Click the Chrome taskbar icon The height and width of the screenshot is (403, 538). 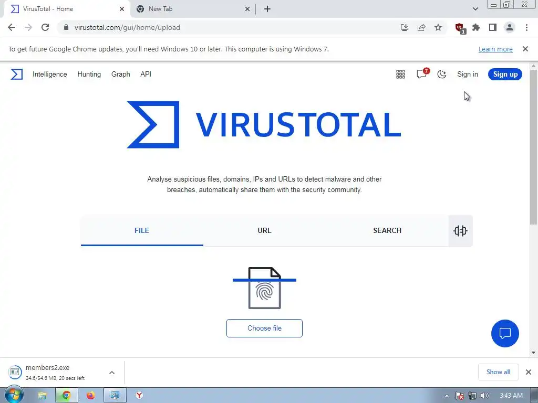(67, 396)
